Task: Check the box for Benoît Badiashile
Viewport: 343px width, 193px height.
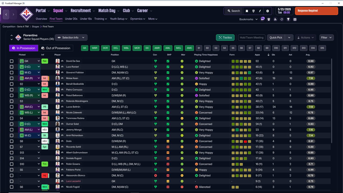Action: 12,84
